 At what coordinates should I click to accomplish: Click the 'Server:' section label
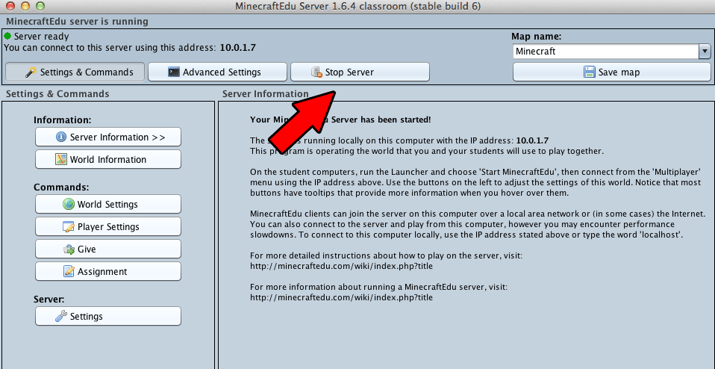point(49,300)
